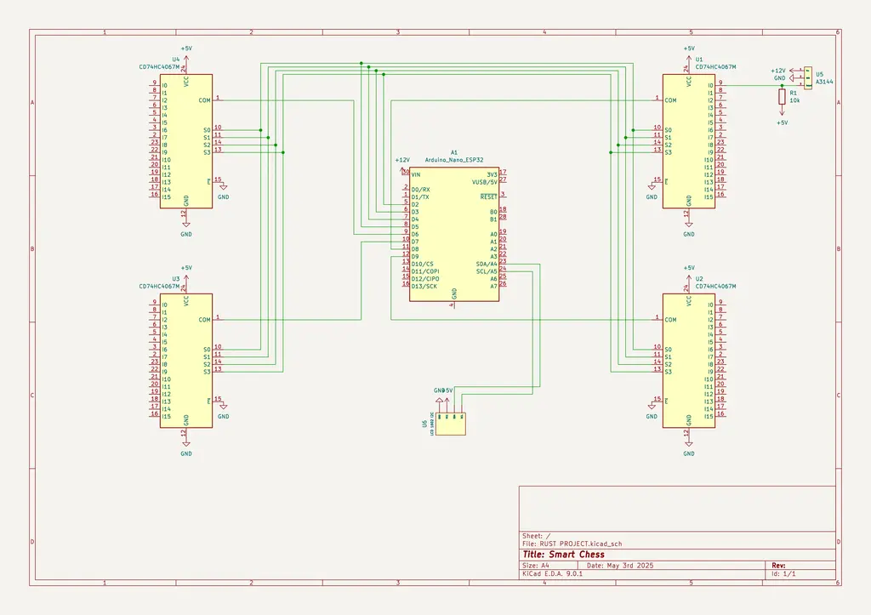Click the +5V power symbol above U1
The image size is (871, 615).
click(689, 54)
